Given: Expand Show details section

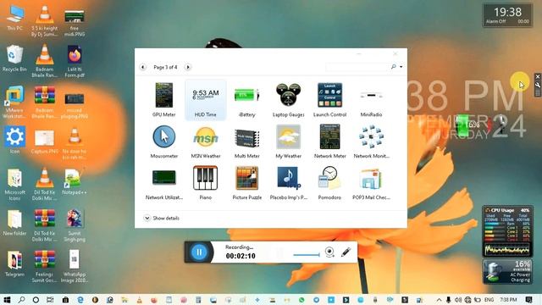Looking at the screenshot, I should pyautogui.click(x=162, y=219).
